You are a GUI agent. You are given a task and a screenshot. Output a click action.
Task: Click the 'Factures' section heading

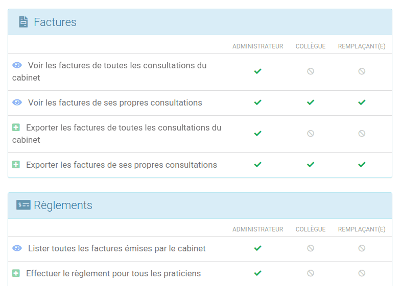tap(55, 22)
